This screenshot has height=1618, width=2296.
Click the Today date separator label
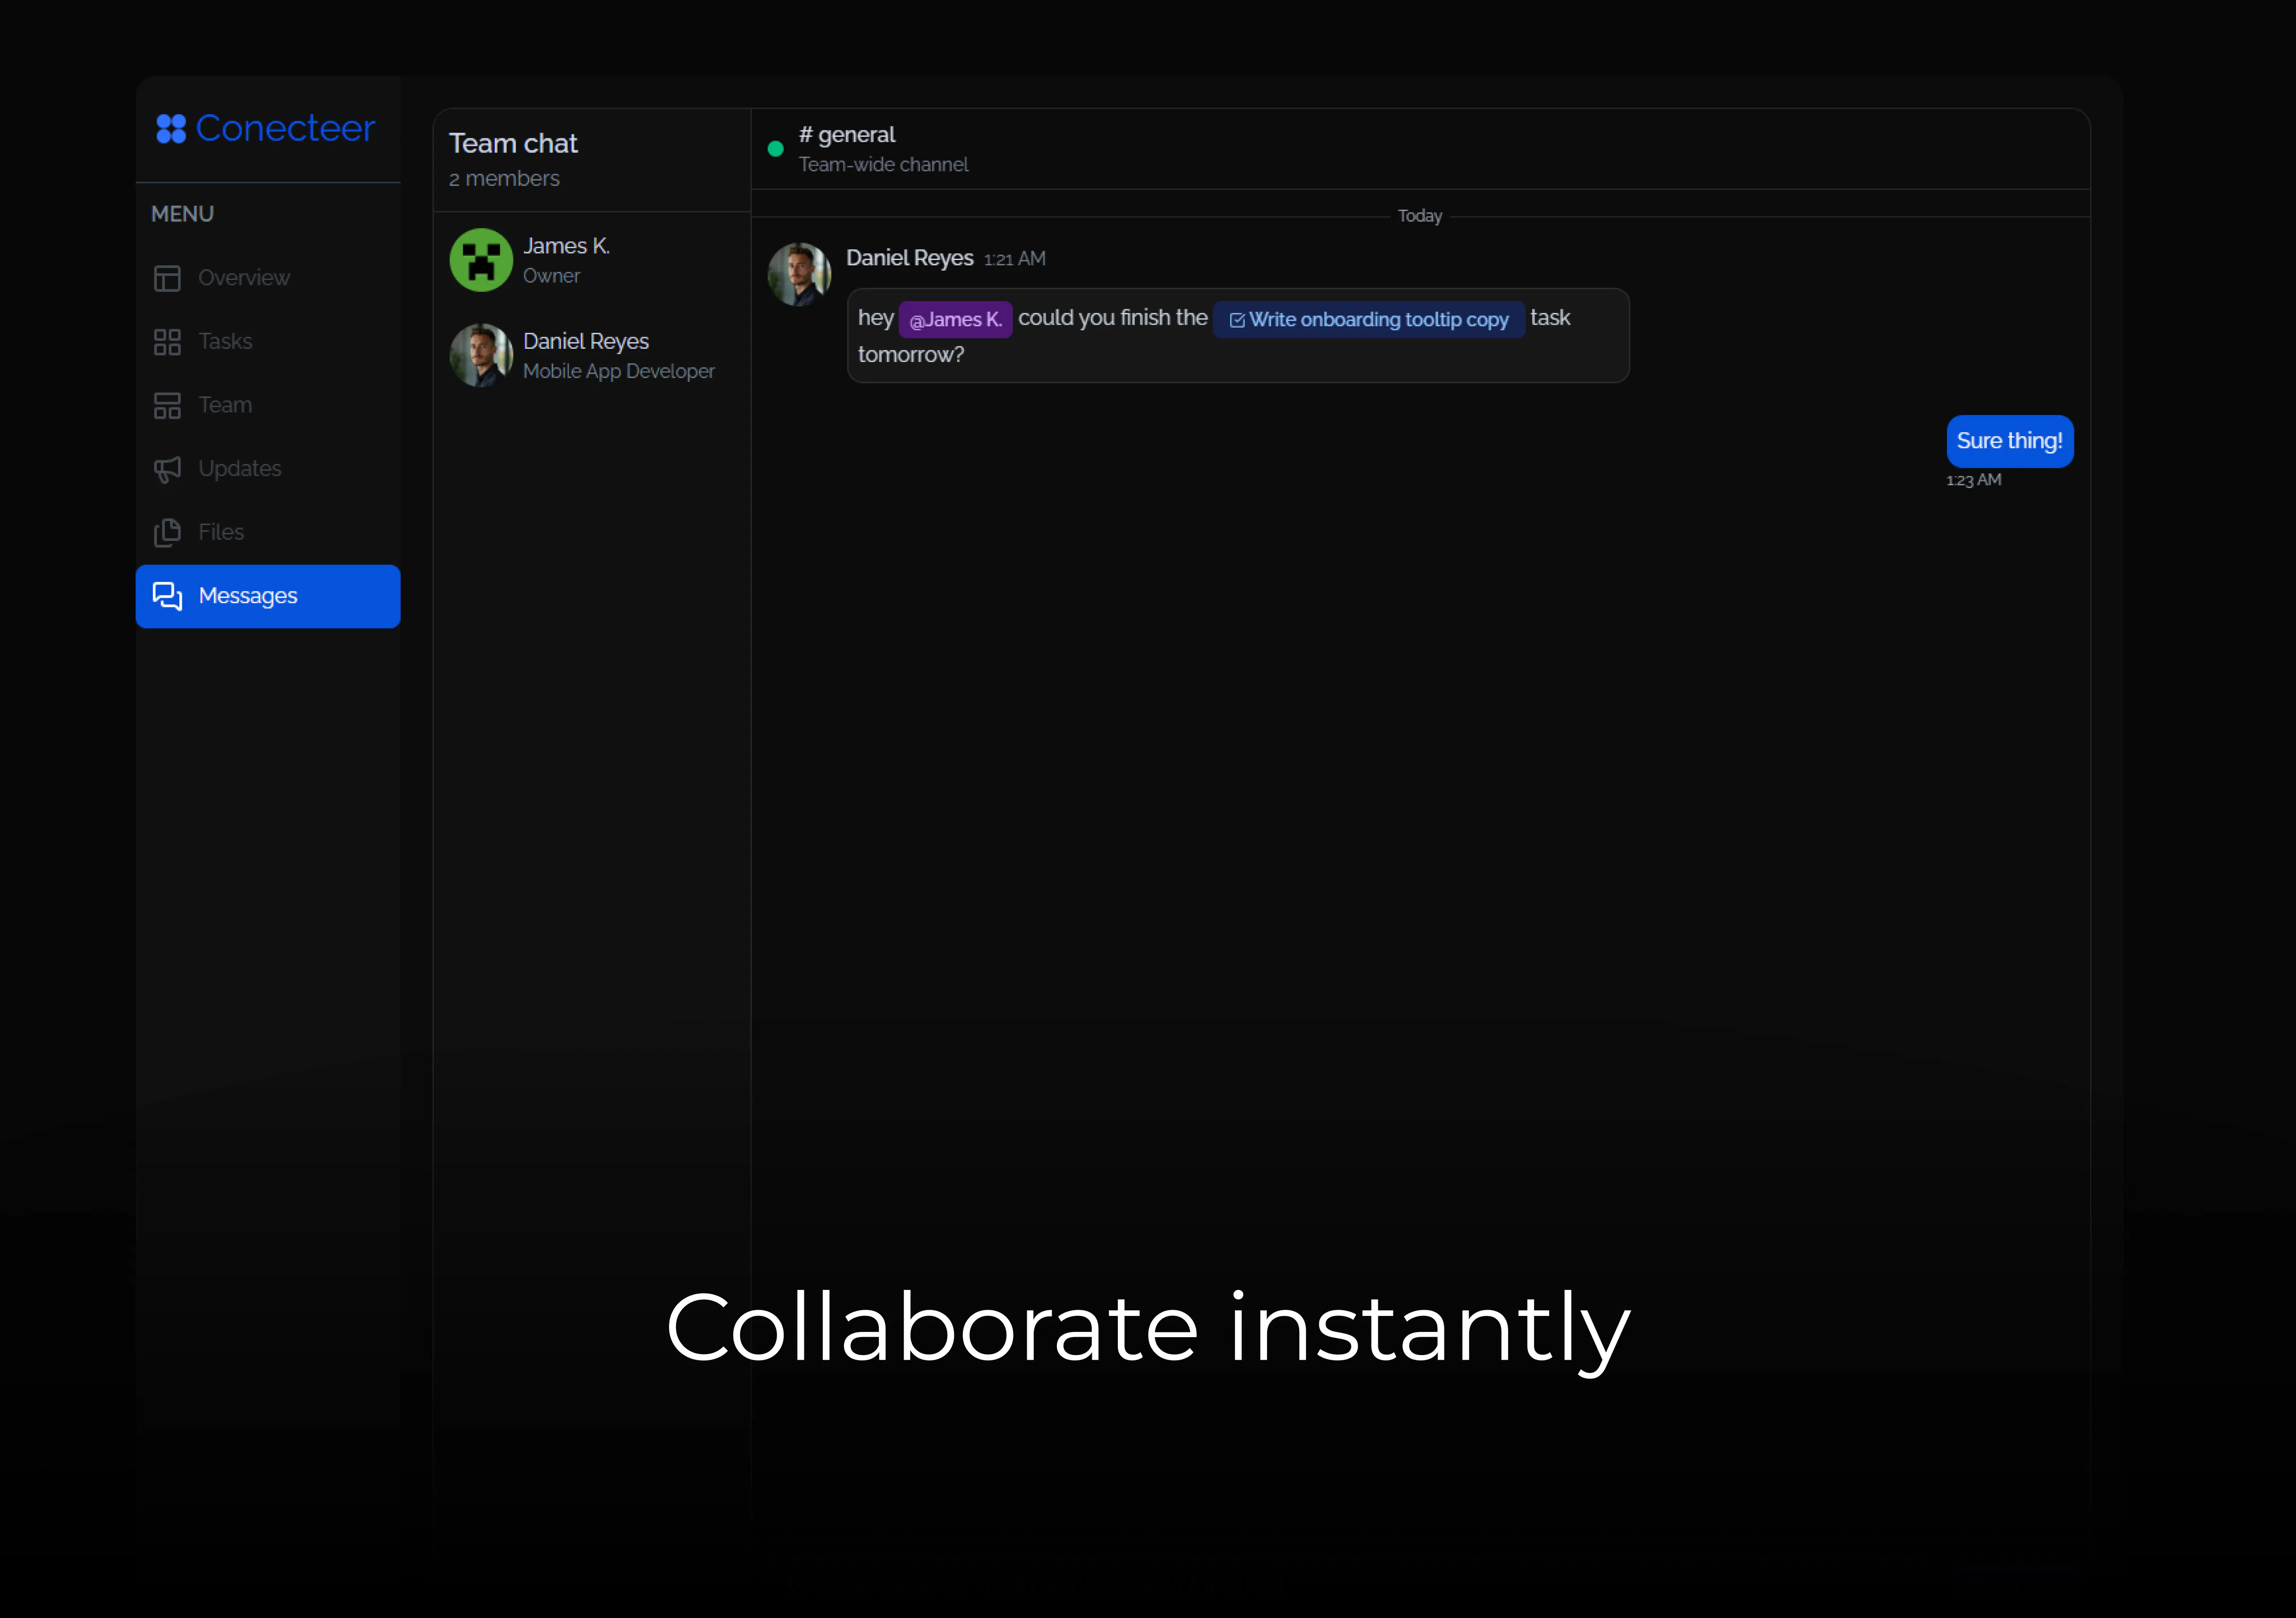1420,216
